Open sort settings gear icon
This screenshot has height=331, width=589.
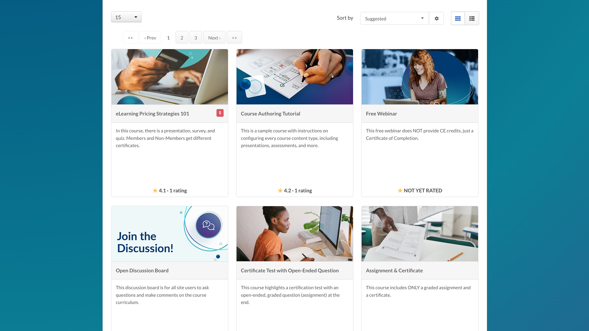436,18
